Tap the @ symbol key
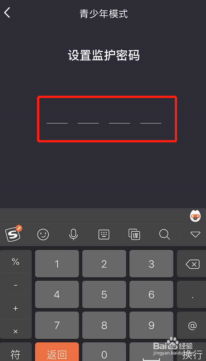This screenshot has height=361, width=206. (192, 325)
